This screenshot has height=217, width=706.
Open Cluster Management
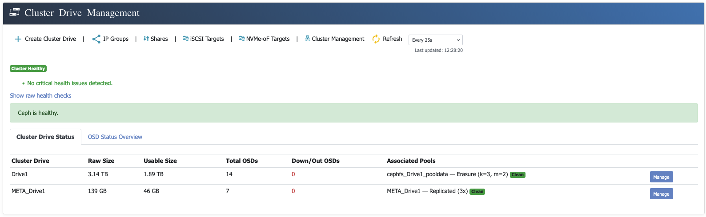(338, 39)
